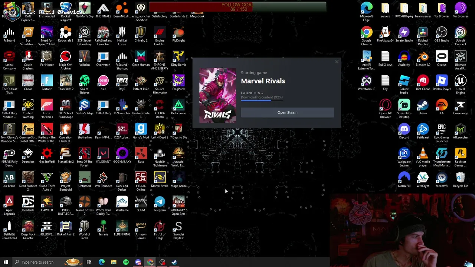
Task: Open the Garry's Mod desktop icon
Action: [141, 131]
